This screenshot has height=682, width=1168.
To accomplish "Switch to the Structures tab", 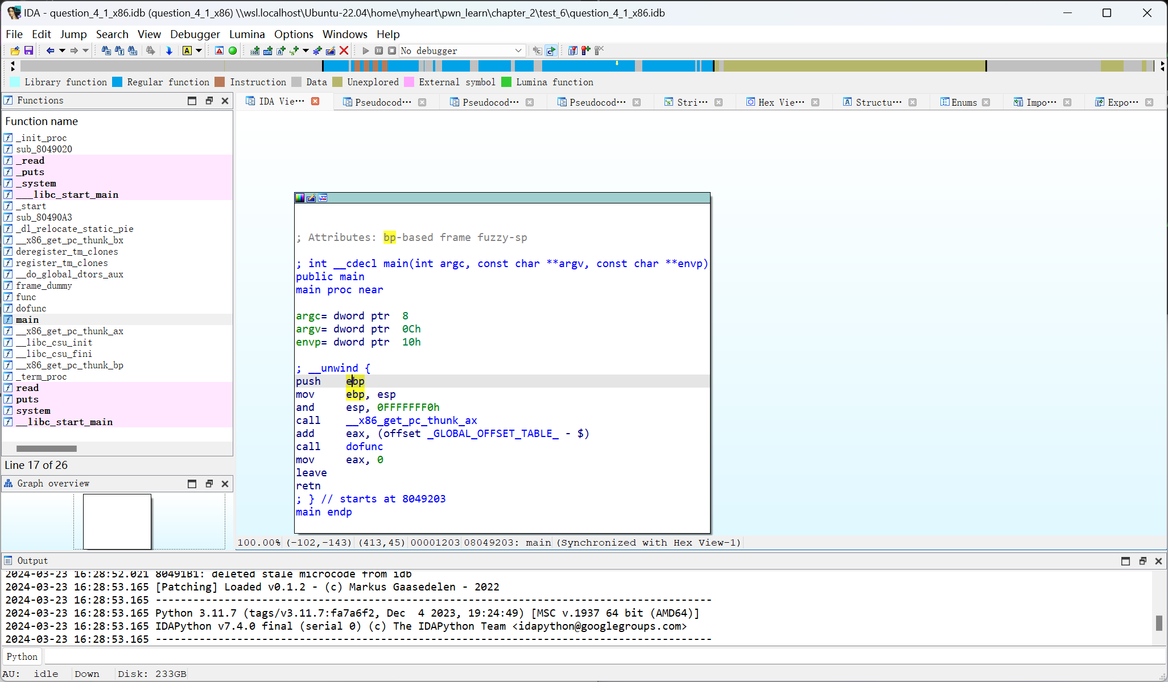I will 878,102.
